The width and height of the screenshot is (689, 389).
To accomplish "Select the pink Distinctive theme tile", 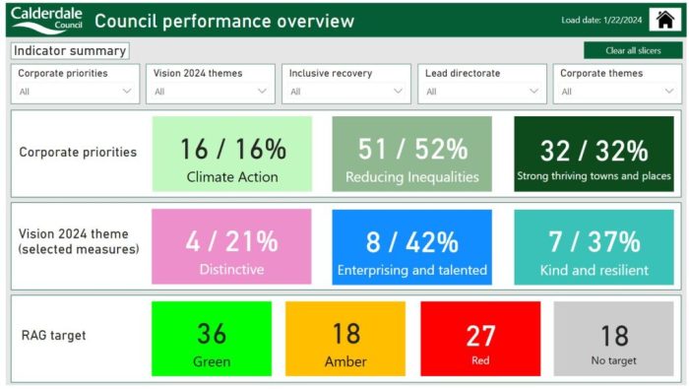I will click(x=231, y=246).
